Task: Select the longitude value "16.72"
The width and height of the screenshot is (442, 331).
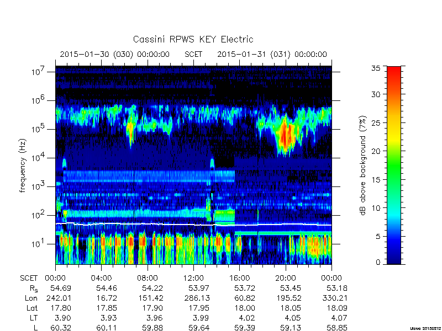Action: pos(107,298)
